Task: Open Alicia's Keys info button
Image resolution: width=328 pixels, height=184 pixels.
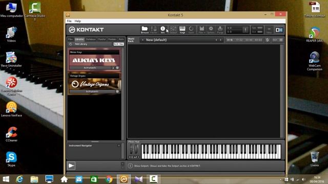Action: pos(113,68)
